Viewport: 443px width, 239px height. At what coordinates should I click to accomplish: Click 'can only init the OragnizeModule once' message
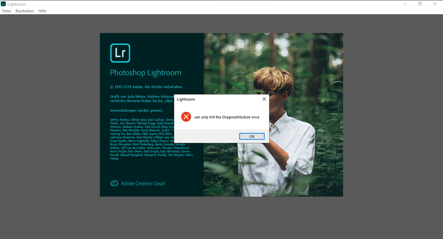click(227, 117)
